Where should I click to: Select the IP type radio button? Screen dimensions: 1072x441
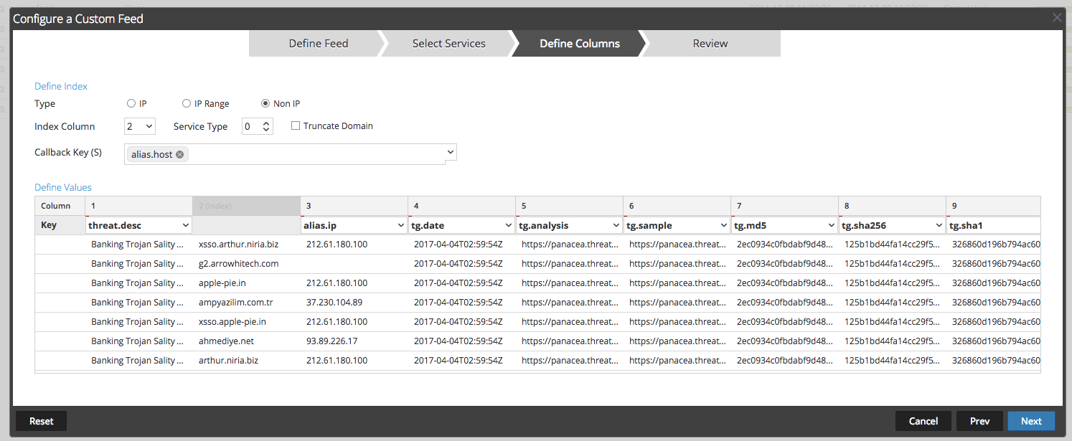[131, 104]
